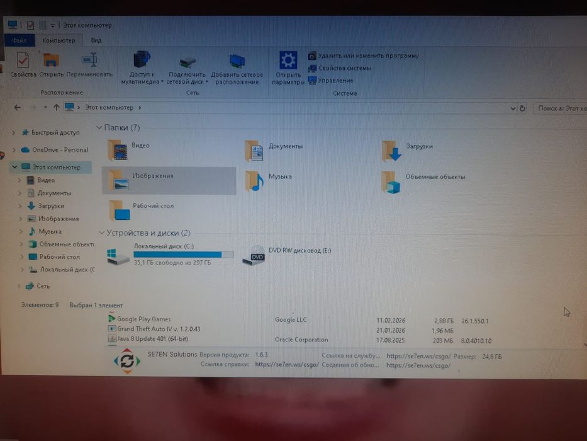This screenshot has width=587, height=441.
Task: Select the Объемные объекты folder icon
Action: pos(391,182)
